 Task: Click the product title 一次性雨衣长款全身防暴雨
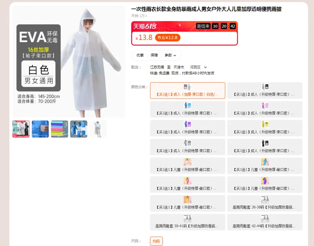point(206,9)
